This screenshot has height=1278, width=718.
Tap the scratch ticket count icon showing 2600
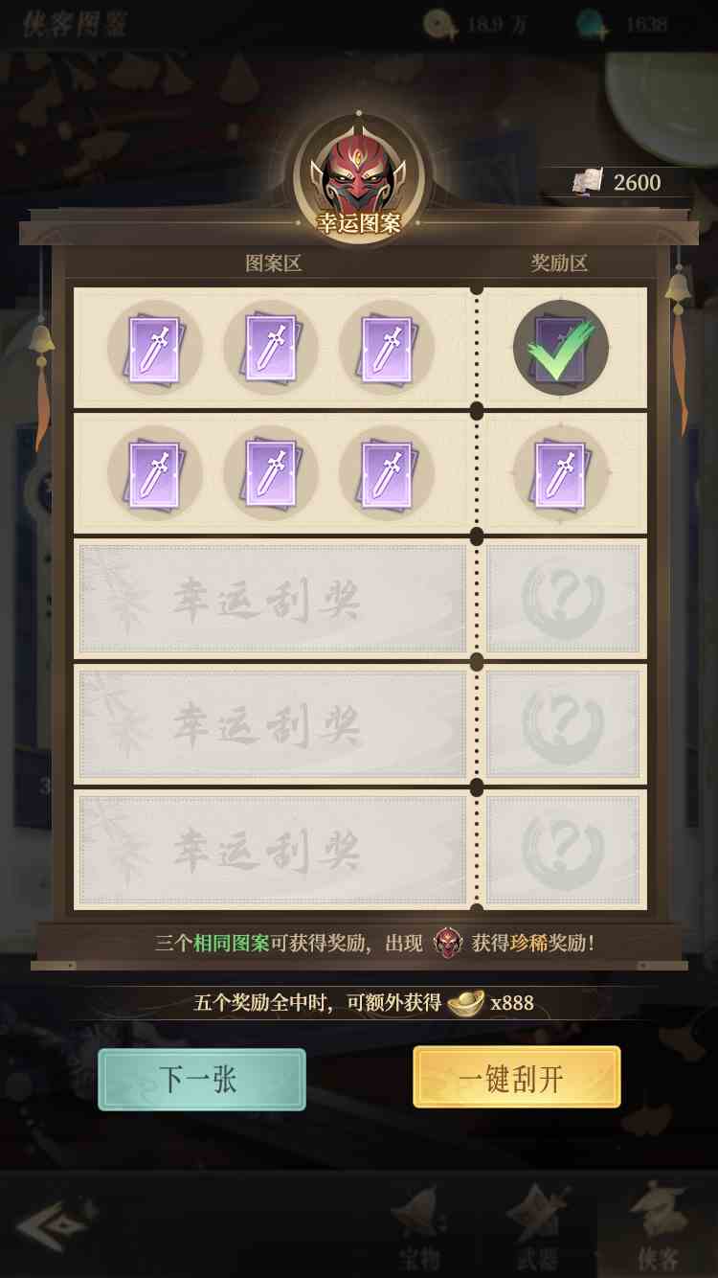click(x=588, y=182)
